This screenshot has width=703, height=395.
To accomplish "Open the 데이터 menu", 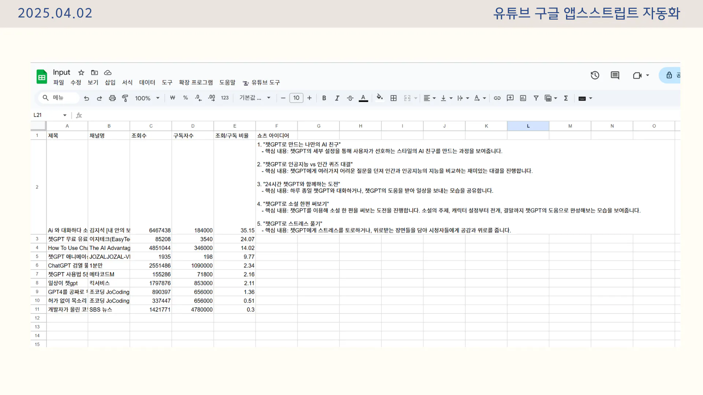I will pos(147,83).
